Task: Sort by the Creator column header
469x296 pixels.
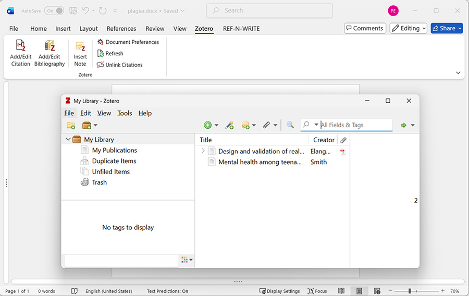Action: coord(323,140)
